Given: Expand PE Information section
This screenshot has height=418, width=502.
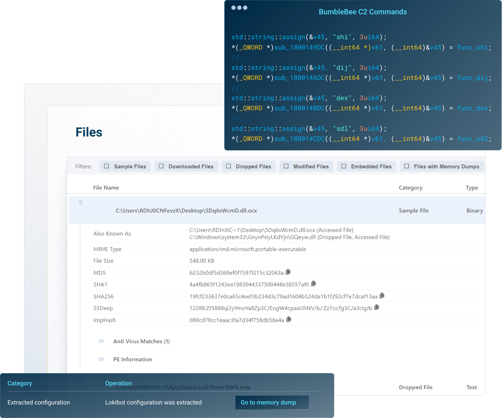Looking at the screenshot, I should [x=101, y=359].
